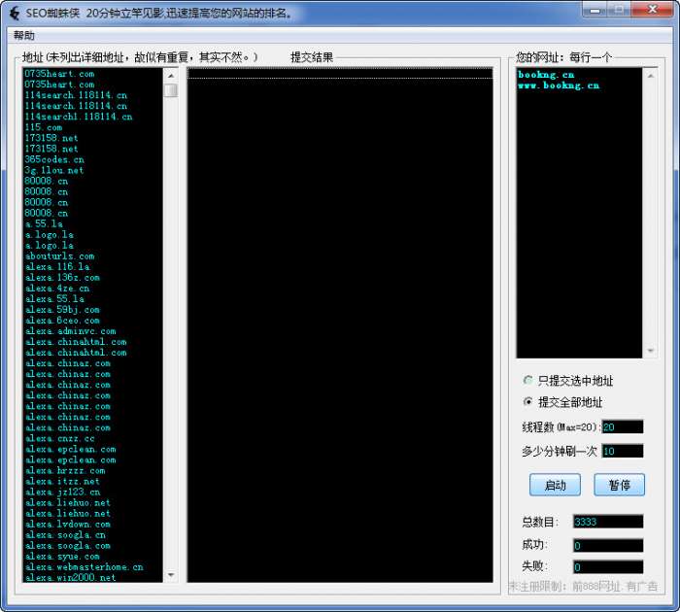Select abouturls.com in address list
Image resolution: width=680 pixels, height=612 pixels.
(59, 255)
